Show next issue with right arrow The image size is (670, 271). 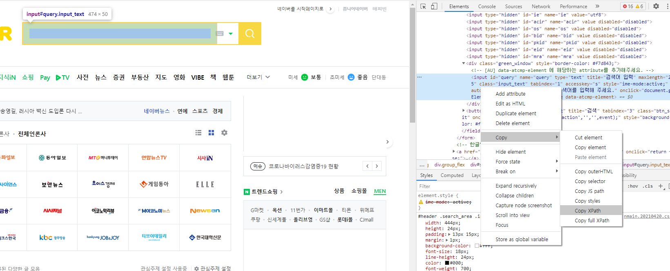[x=377, y=166]
